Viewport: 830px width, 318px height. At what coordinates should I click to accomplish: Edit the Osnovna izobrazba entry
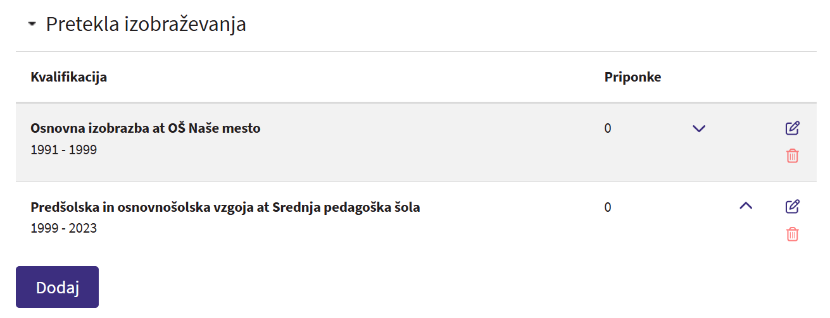(x=792, y=128)
